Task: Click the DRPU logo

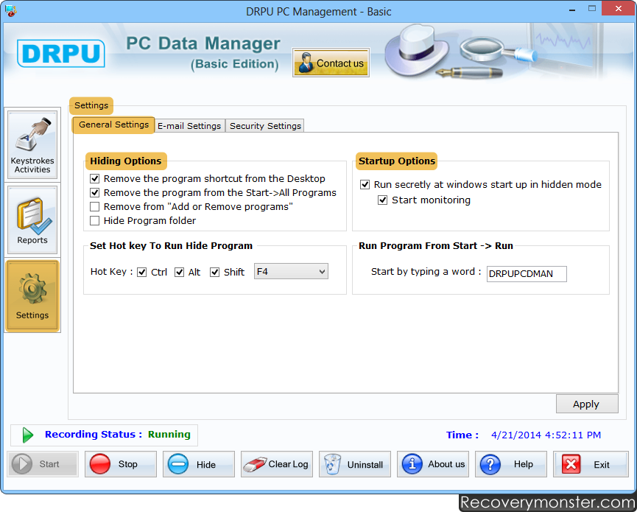Action: click(x=61, y=53)
